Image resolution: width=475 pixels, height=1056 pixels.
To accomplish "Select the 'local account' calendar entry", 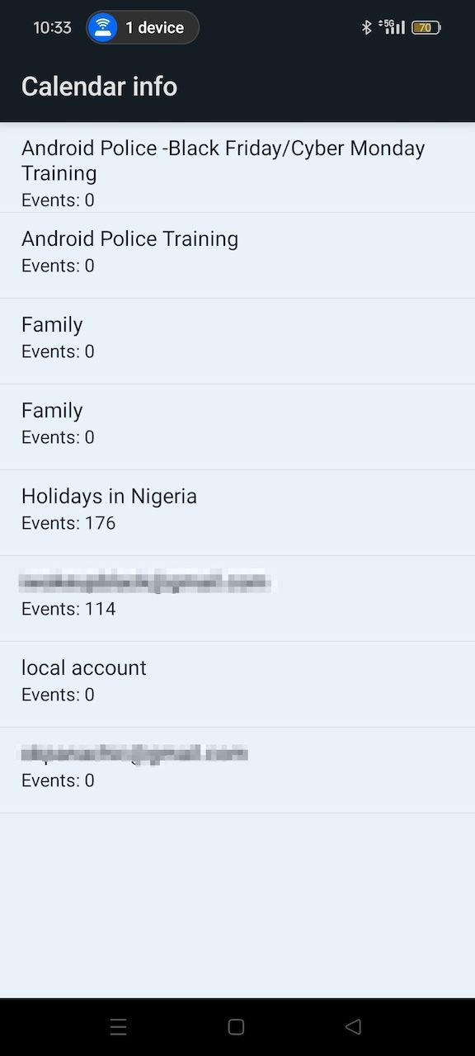I will click(237, 685).
